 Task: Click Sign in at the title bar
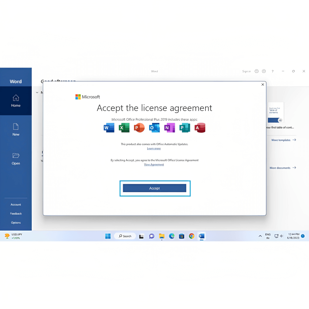pos(246,71)
